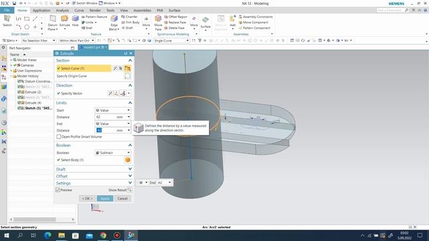This screenshot has height=241, width=429.
Task: Collapse the Limits section
Action: [130, 102]
